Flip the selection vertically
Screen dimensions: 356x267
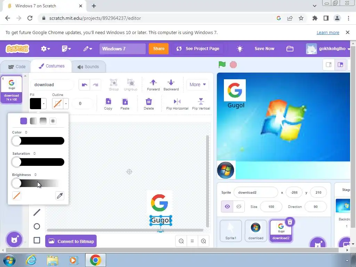tap(201, 104)
